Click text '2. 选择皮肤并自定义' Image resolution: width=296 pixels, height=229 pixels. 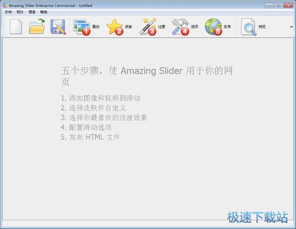(x=93, y=108)
